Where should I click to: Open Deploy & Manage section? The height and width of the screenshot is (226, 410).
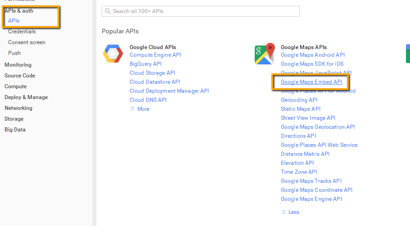click(26, 97)
